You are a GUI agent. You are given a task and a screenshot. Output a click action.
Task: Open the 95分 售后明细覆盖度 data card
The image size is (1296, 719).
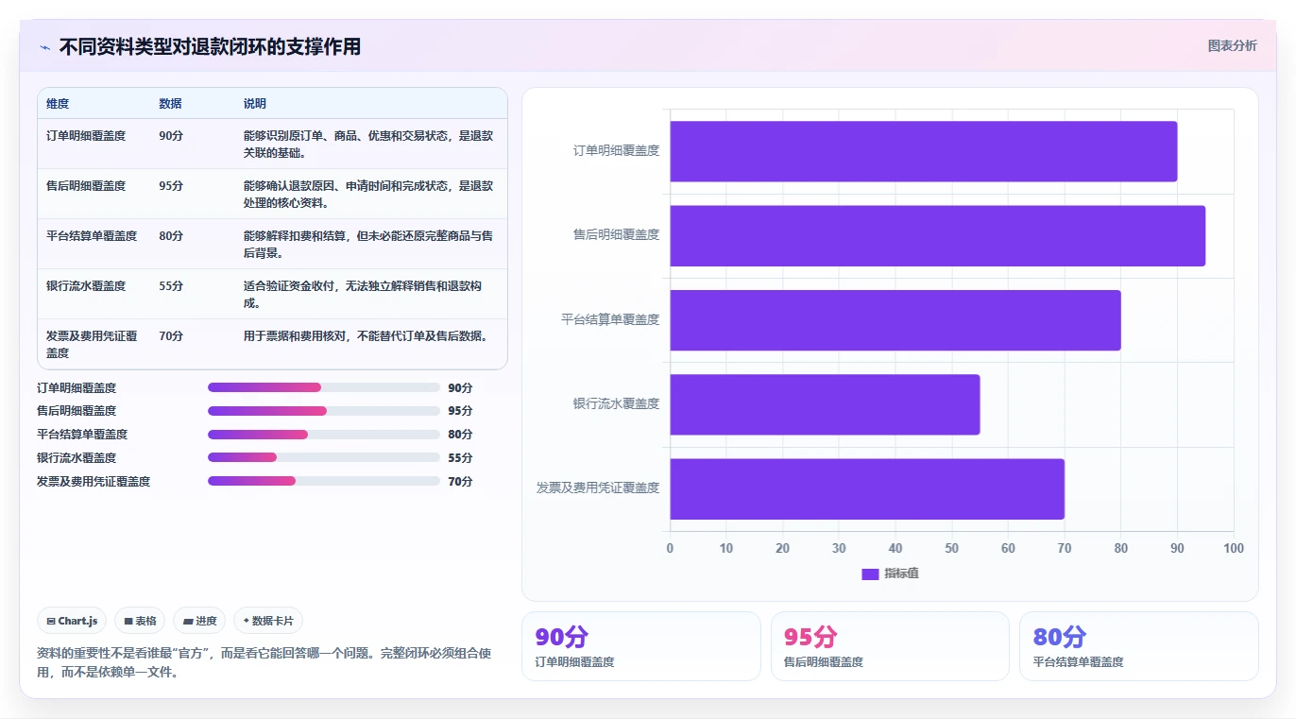coord(890,646)
